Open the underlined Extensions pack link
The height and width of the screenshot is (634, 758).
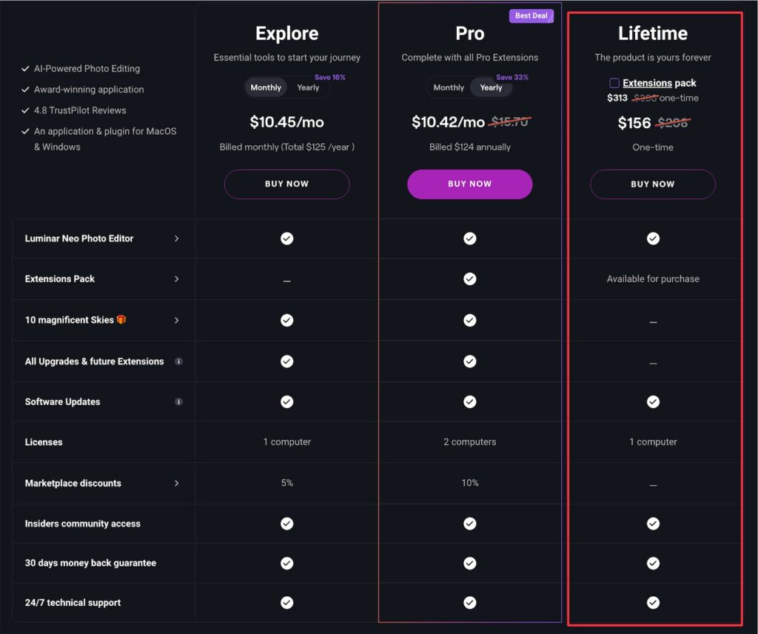(647, 83)
